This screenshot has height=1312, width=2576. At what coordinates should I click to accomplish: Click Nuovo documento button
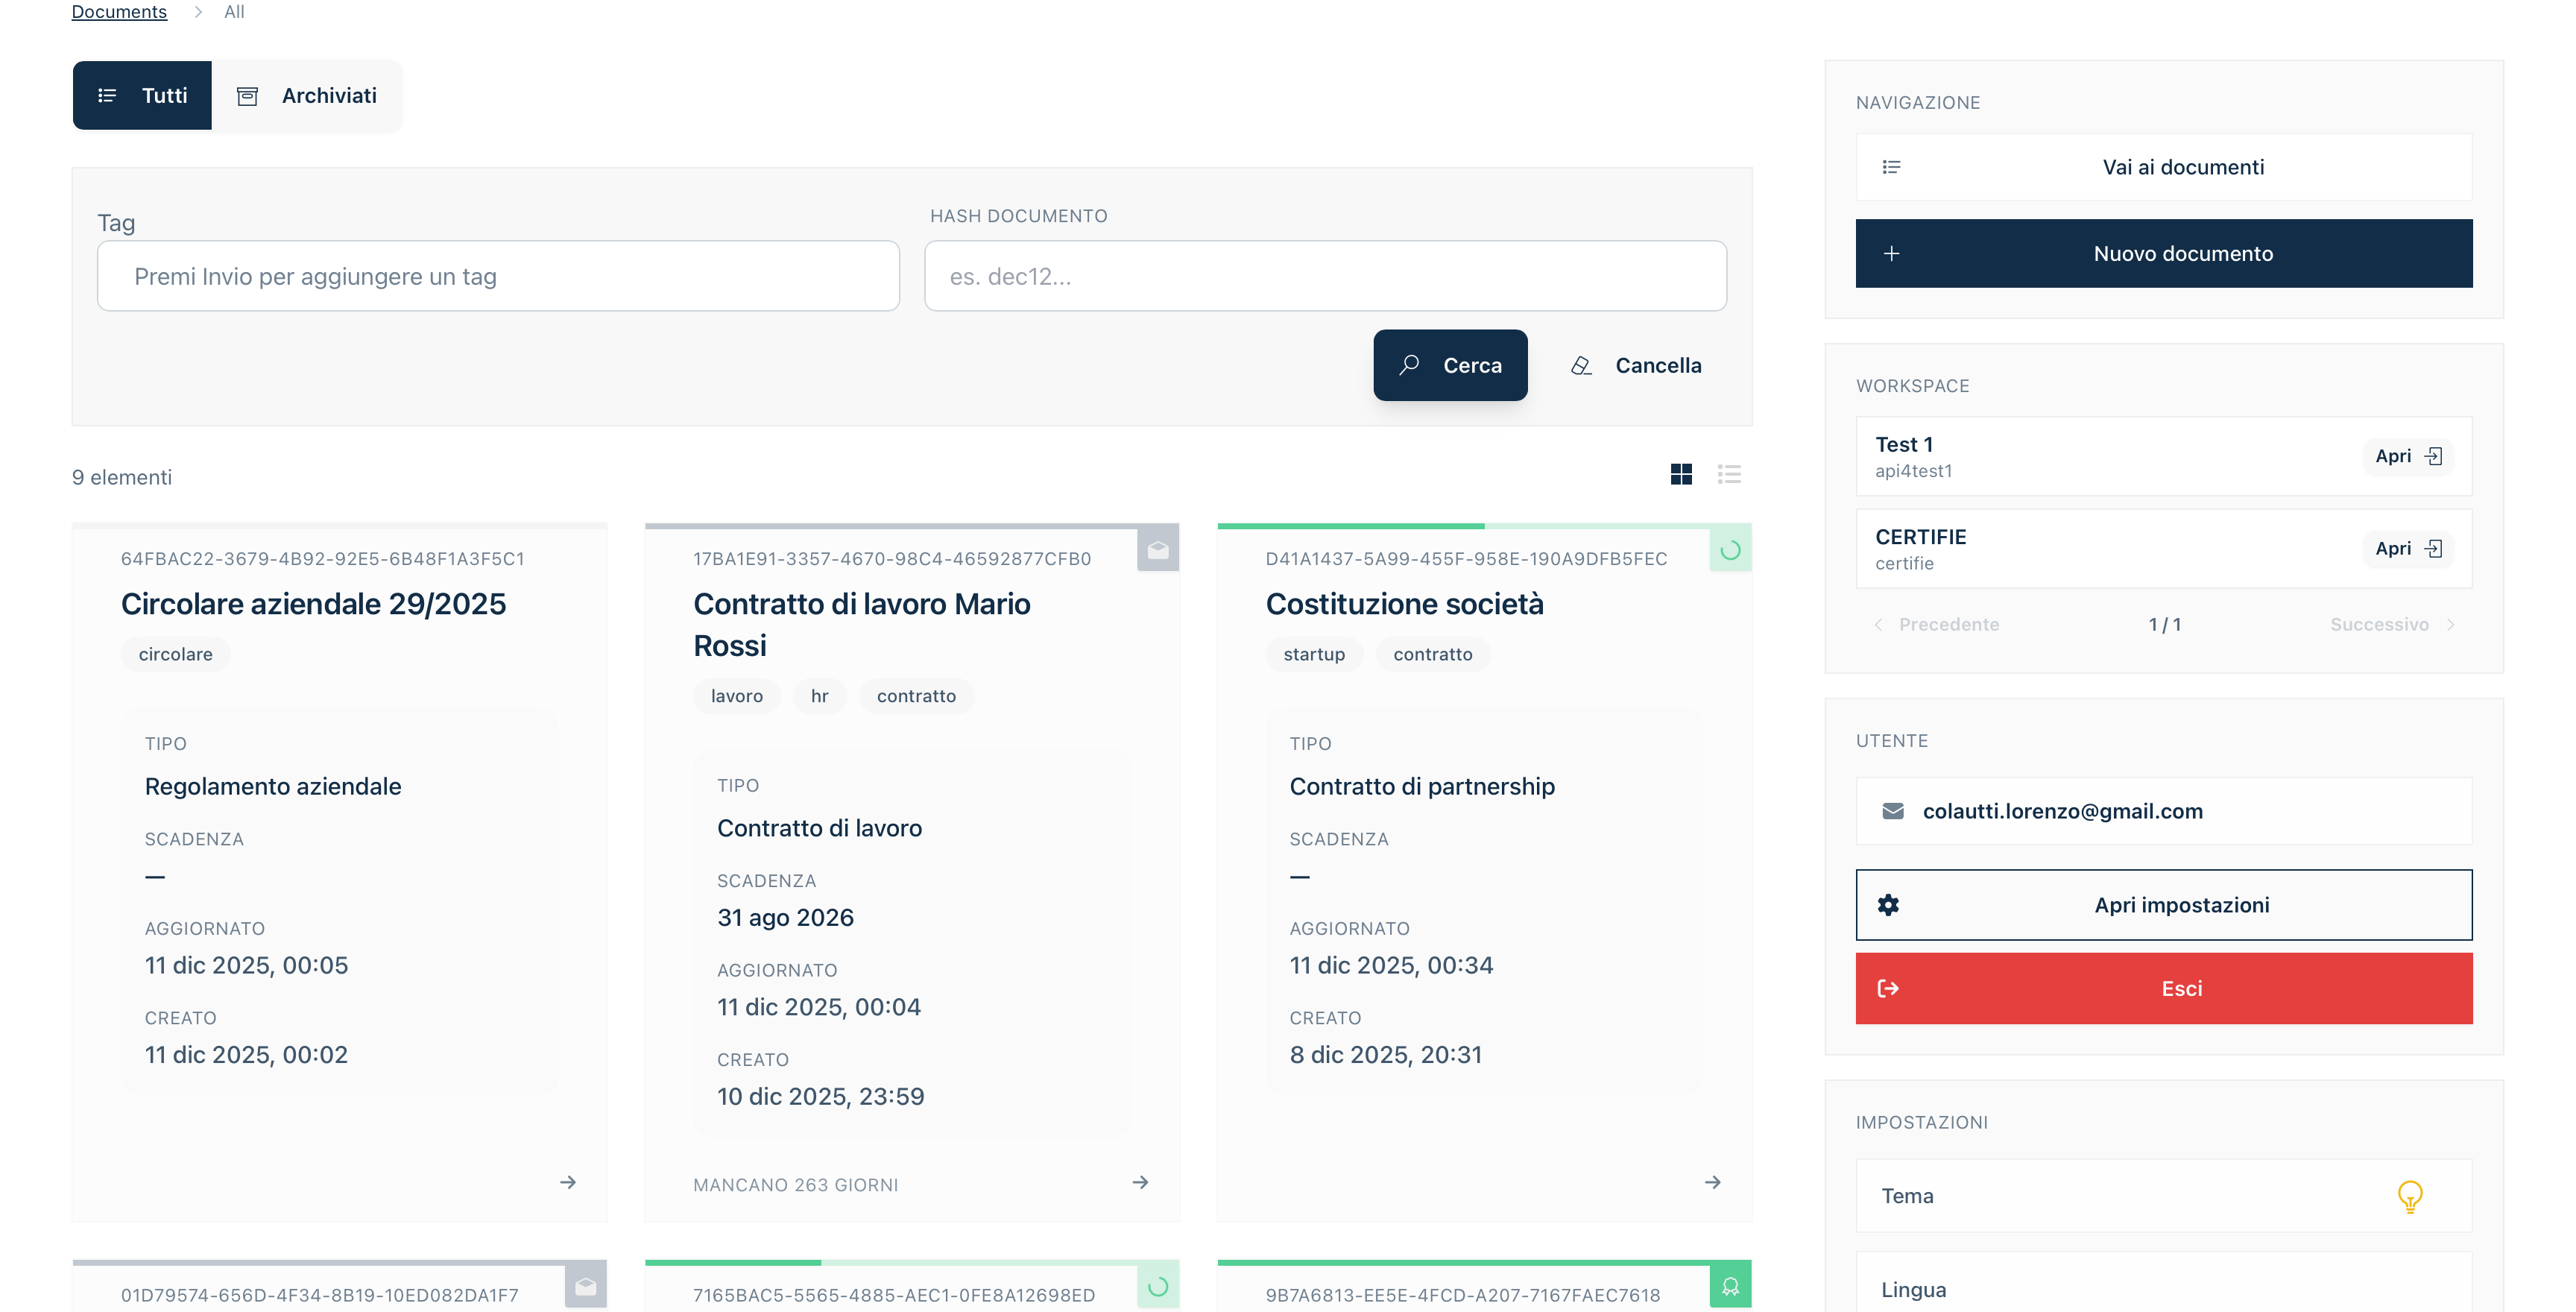click(x=2163, y=254)
